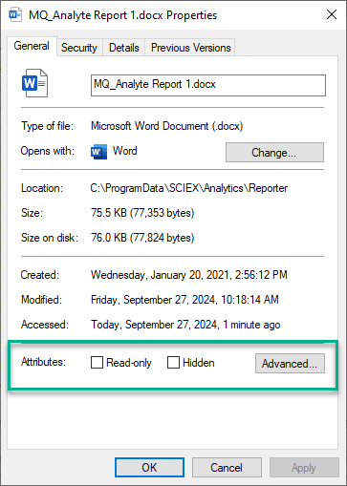This screenshot has width=347, height=486.
Task: Click the Location path text
Action: (189, 188)
